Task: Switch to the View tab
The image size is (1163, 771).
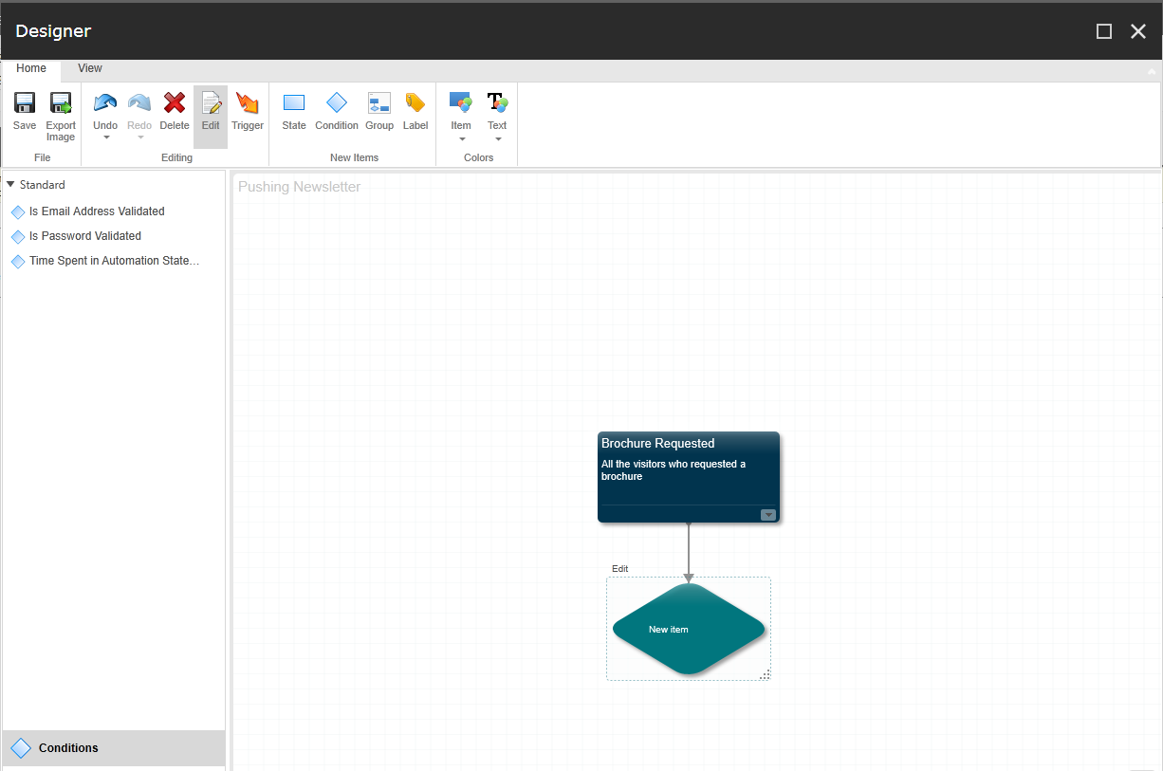Action: 90,68
